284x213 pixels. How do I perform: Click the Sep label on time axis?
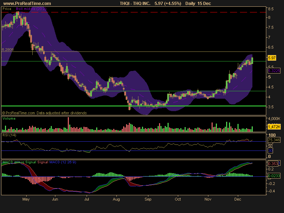[148, 199]
